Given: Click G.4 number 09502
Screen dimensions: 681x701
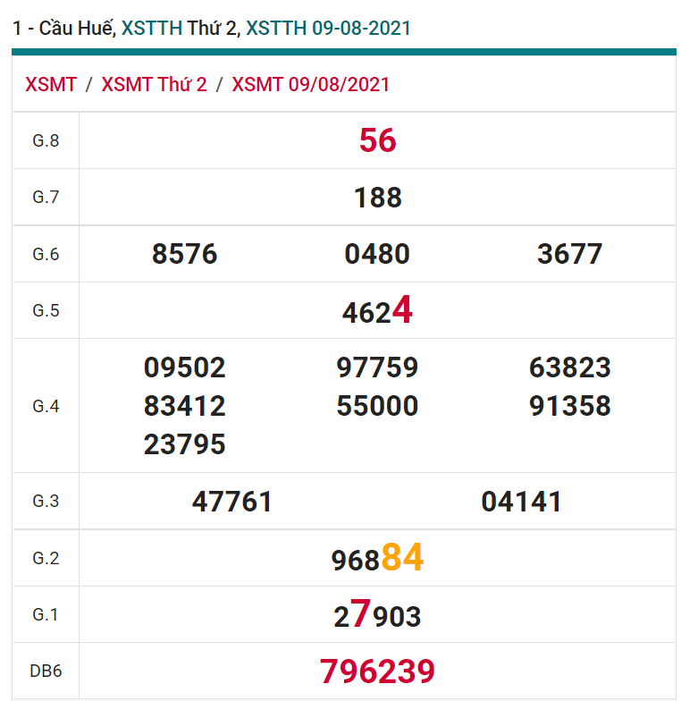Looking at the screenshot, I should pyautogui.click(x=185, y=367).
